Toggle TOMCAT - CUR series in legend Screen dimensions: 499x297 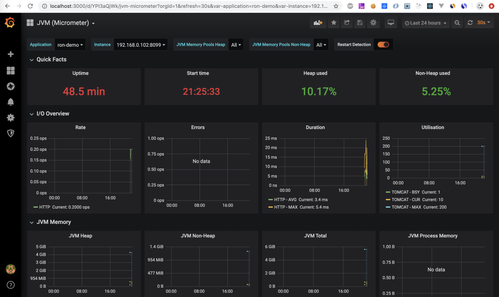tap(406, 200)
